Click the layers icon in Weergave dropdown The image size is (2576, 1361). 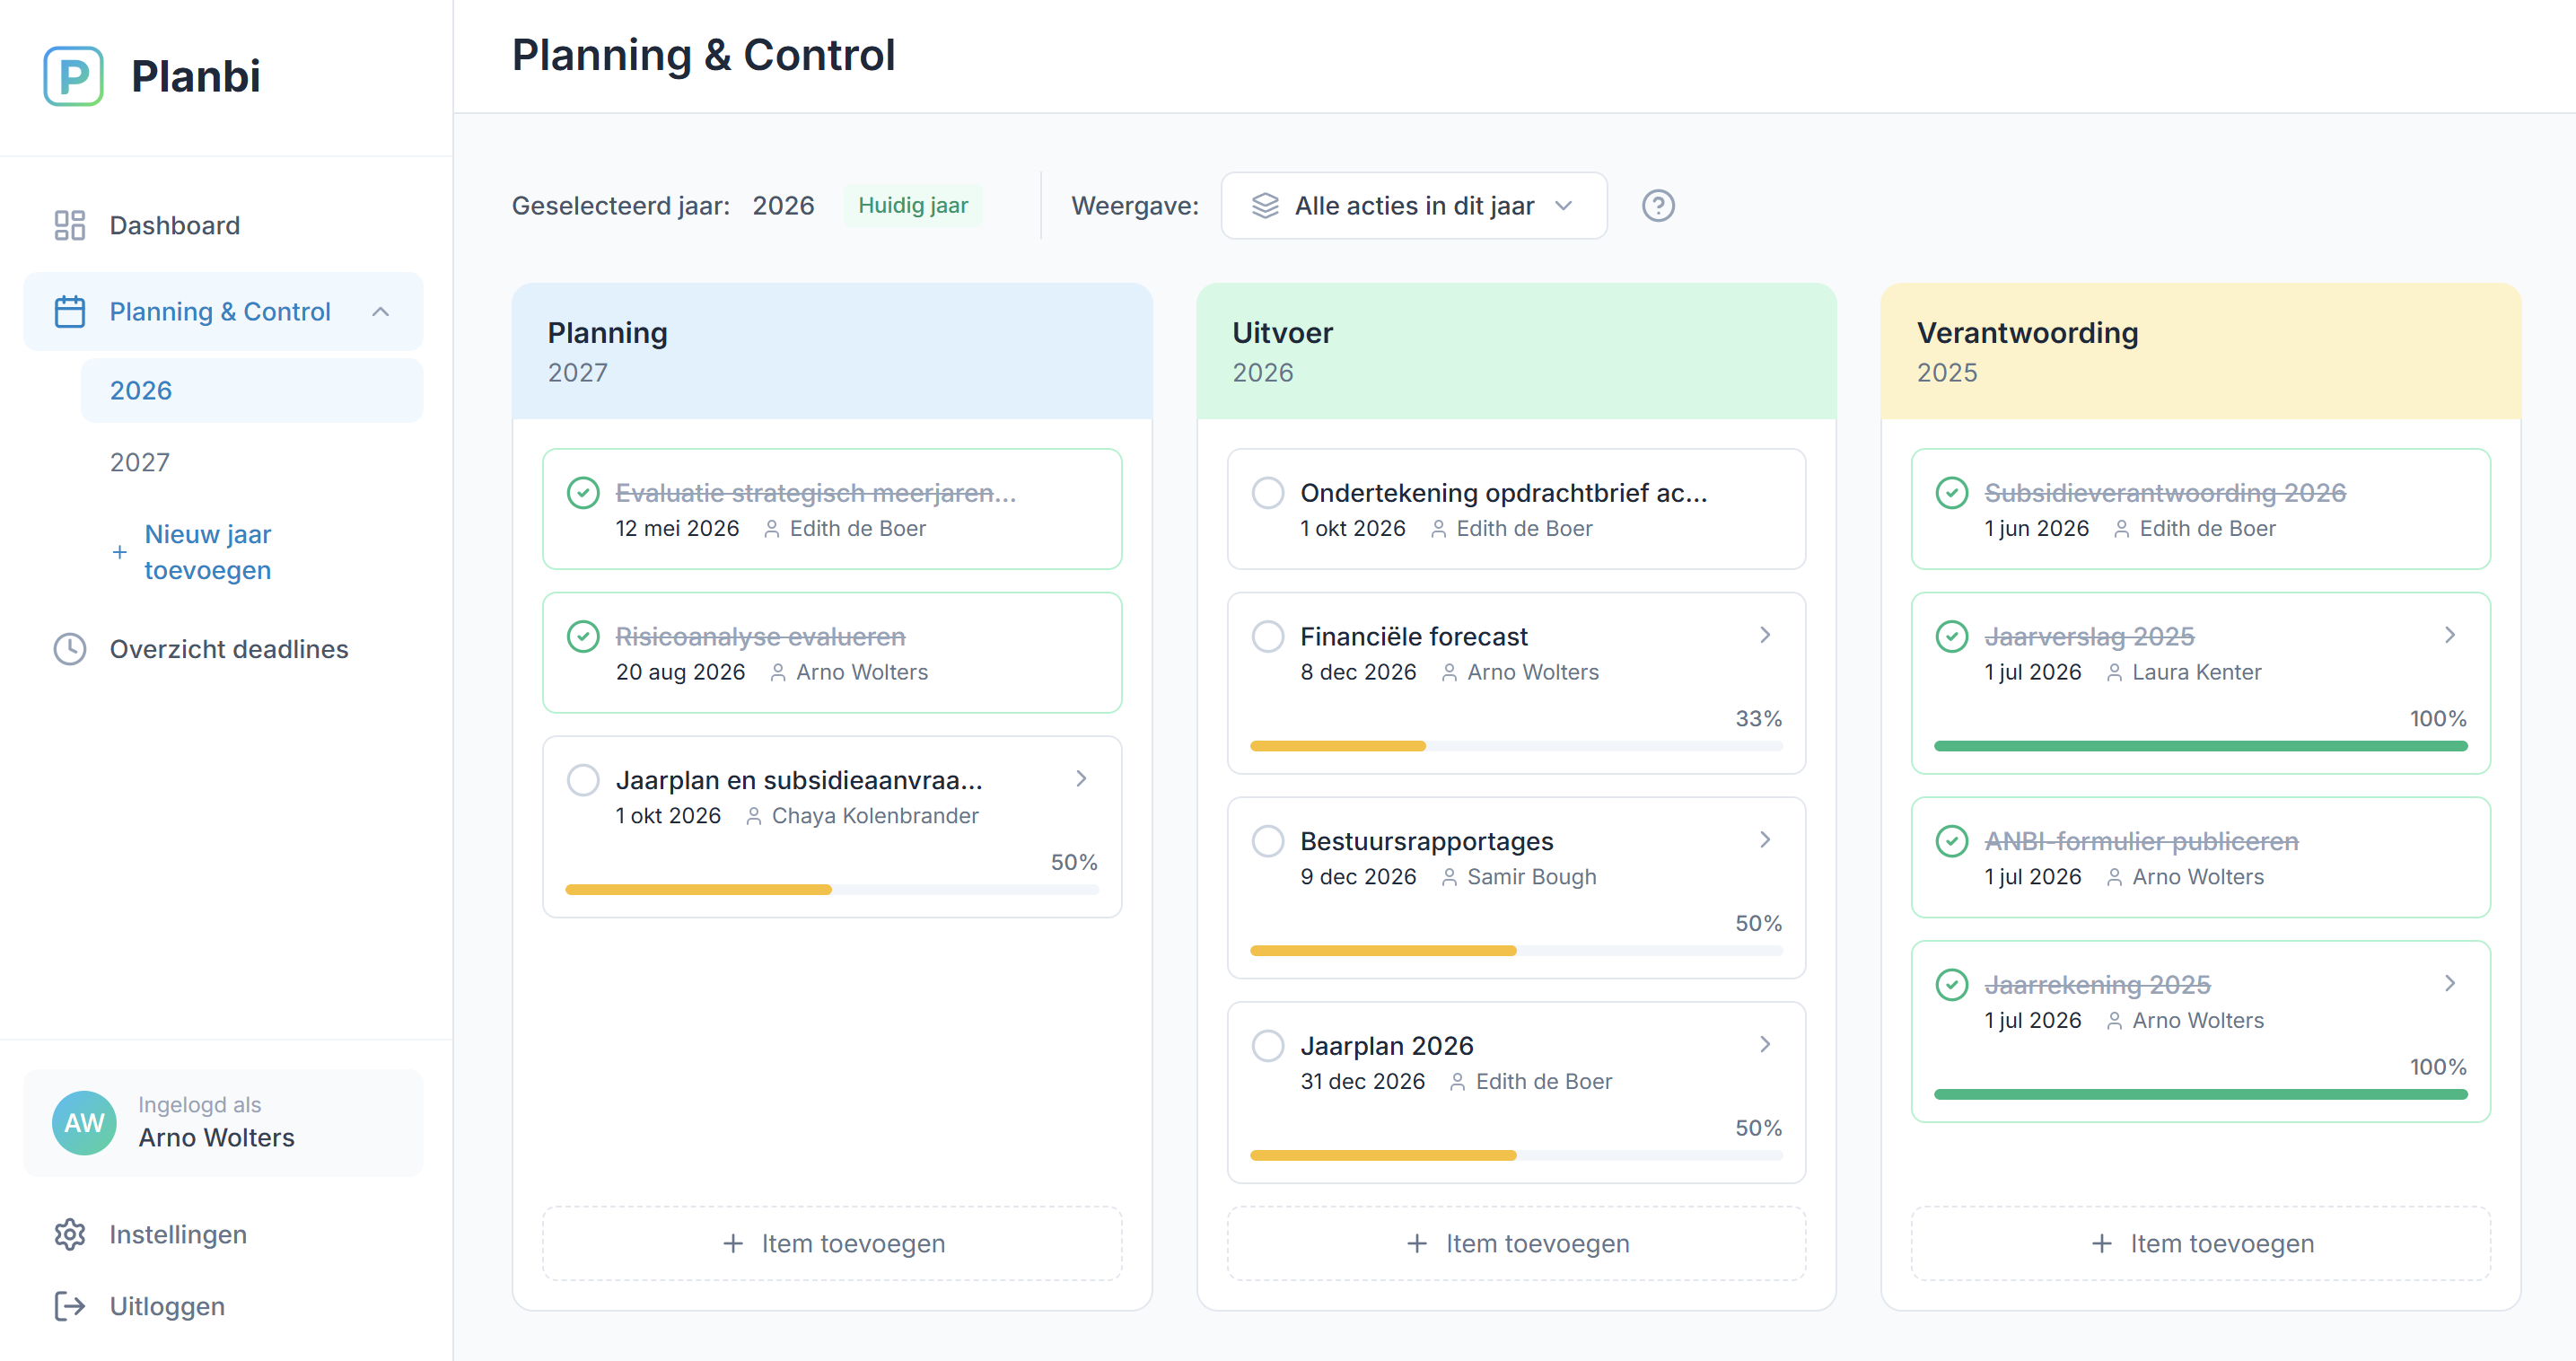click(x=1265, y=206)
